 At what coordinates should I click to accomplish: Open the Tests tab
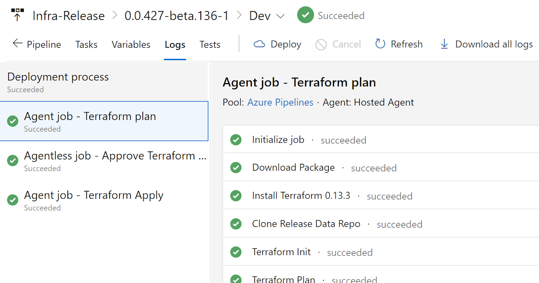pos(210,44)
